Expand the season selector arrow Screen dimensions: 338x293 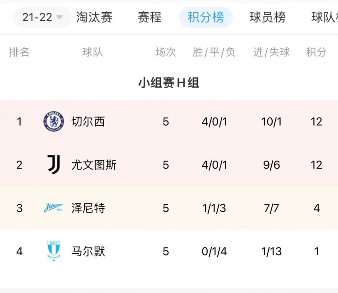tap(59, 17)
